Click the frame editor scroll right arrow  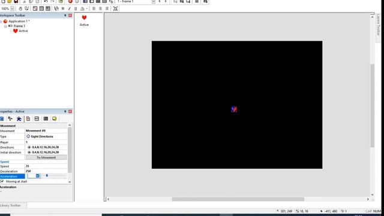[368, 199]
